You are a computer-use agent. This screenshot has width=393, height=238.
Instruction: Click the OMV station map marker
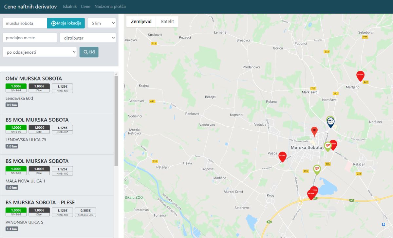[331, 122]
